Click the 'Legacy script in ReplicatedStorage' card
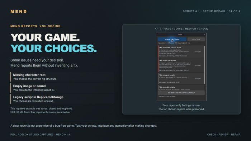Image resolution: width=251 pixels, height=141 pixels. (62, 99)
